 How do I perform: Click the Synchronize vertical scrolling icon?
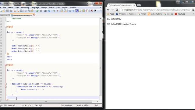click(62, 11)
